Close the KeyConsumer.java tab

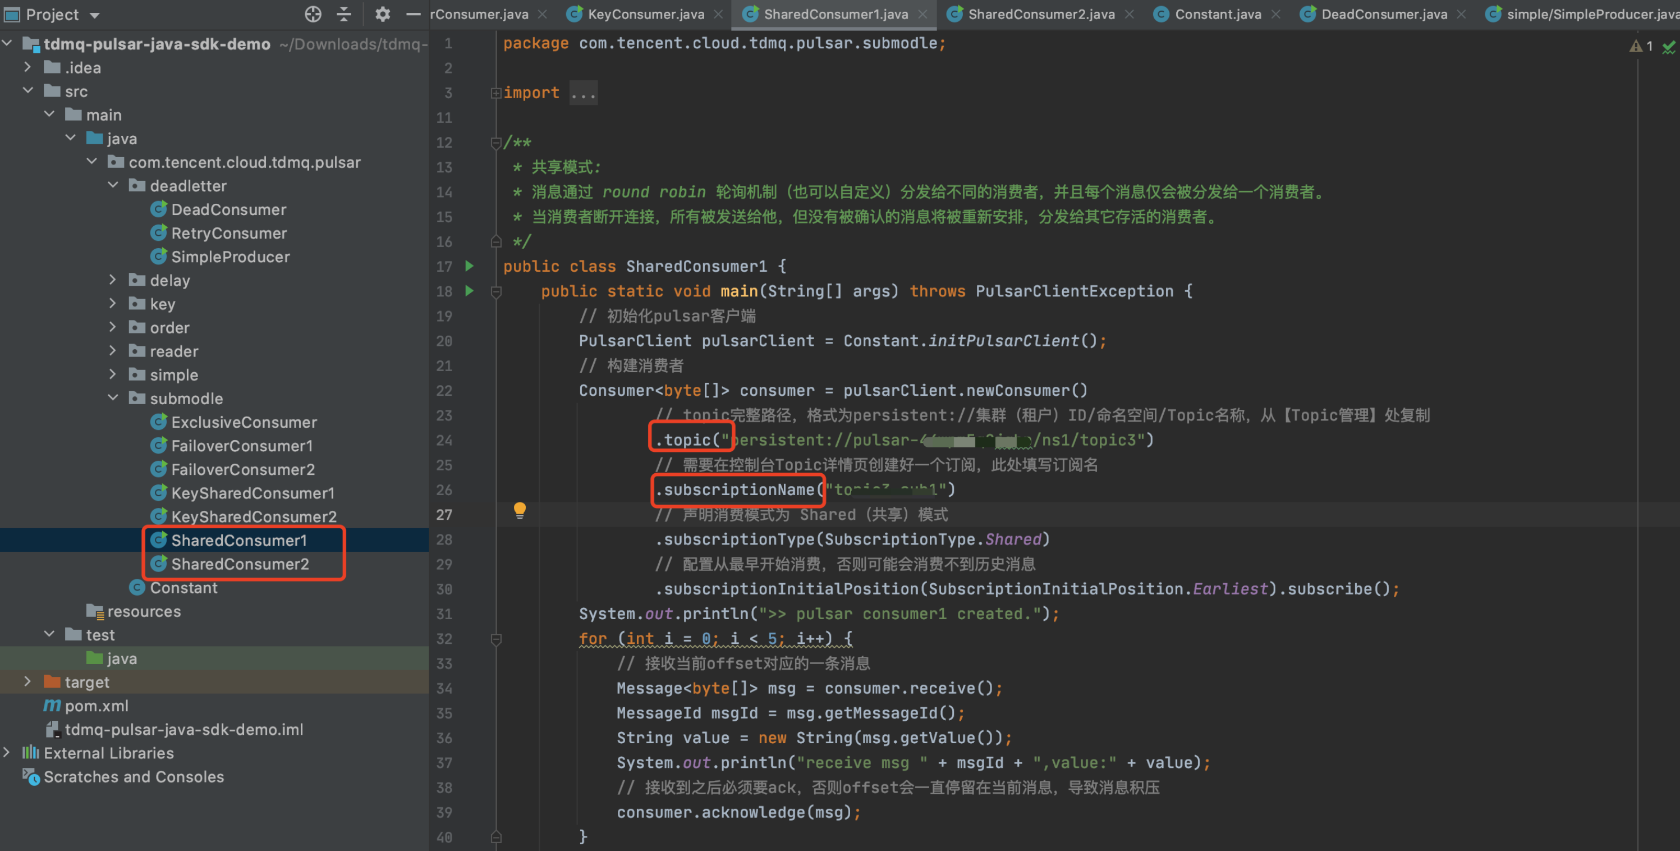tap(719, 15)
